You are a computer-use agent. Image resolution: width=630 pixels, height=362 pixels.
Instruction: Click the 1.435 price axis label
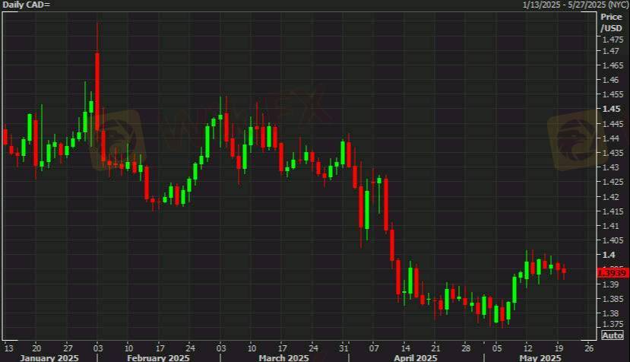pos(613,152)
